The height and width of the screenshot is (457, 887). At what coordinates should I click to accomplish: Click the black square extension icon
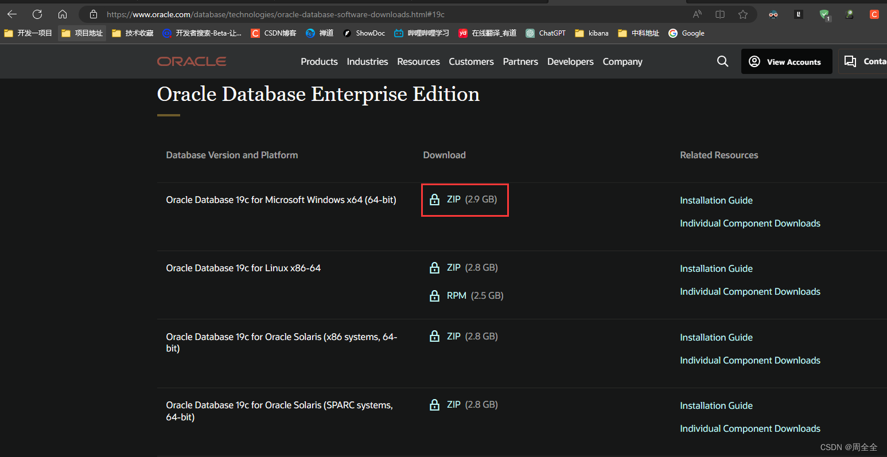tap(799, 14)
